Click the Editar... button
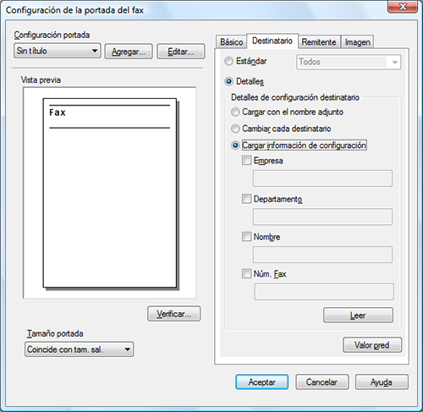 coord(181,52)
